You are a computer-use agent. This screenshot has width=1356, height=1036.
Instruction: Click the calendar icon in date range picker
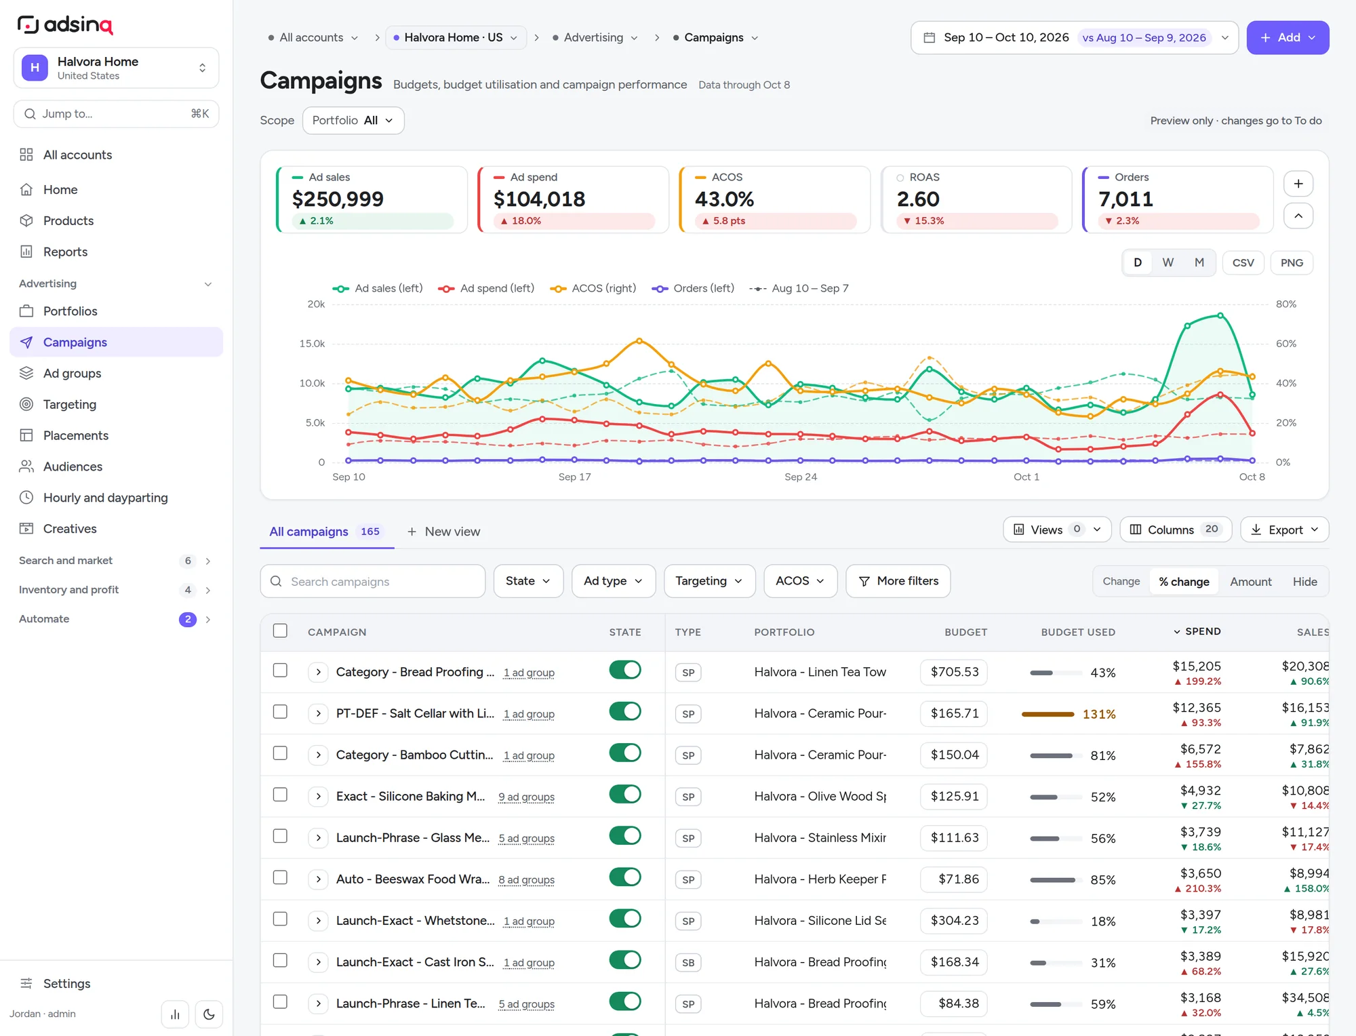click(930, 37)
